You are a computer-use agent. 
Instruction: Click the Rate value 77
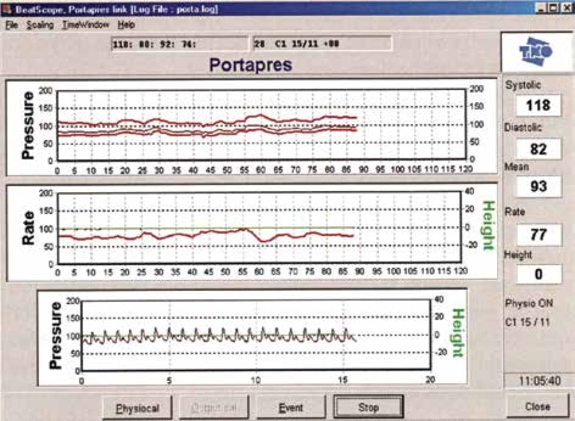point(538,234)
